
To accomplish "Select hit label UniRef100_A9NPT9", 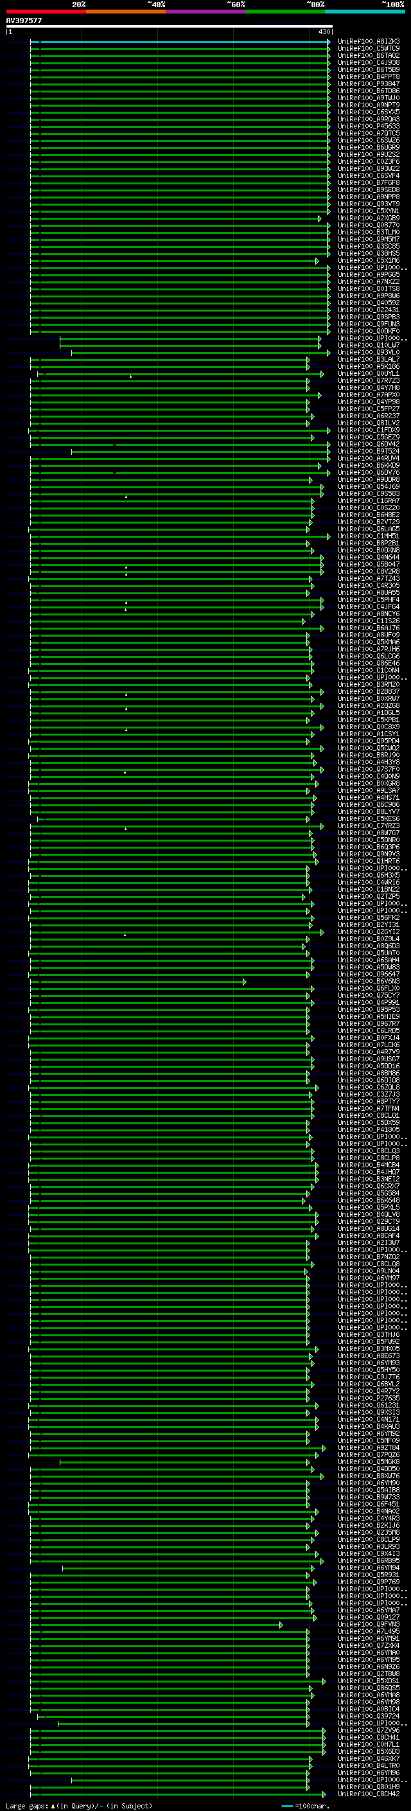I will click(x=369, y=105).
